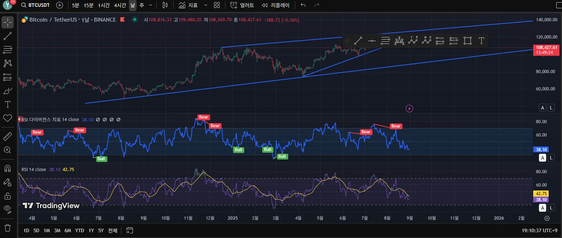Viewport: 562px width, 238px height.
Task: Open the chart patterns tool in left sidebar
Action: (8, 63)
